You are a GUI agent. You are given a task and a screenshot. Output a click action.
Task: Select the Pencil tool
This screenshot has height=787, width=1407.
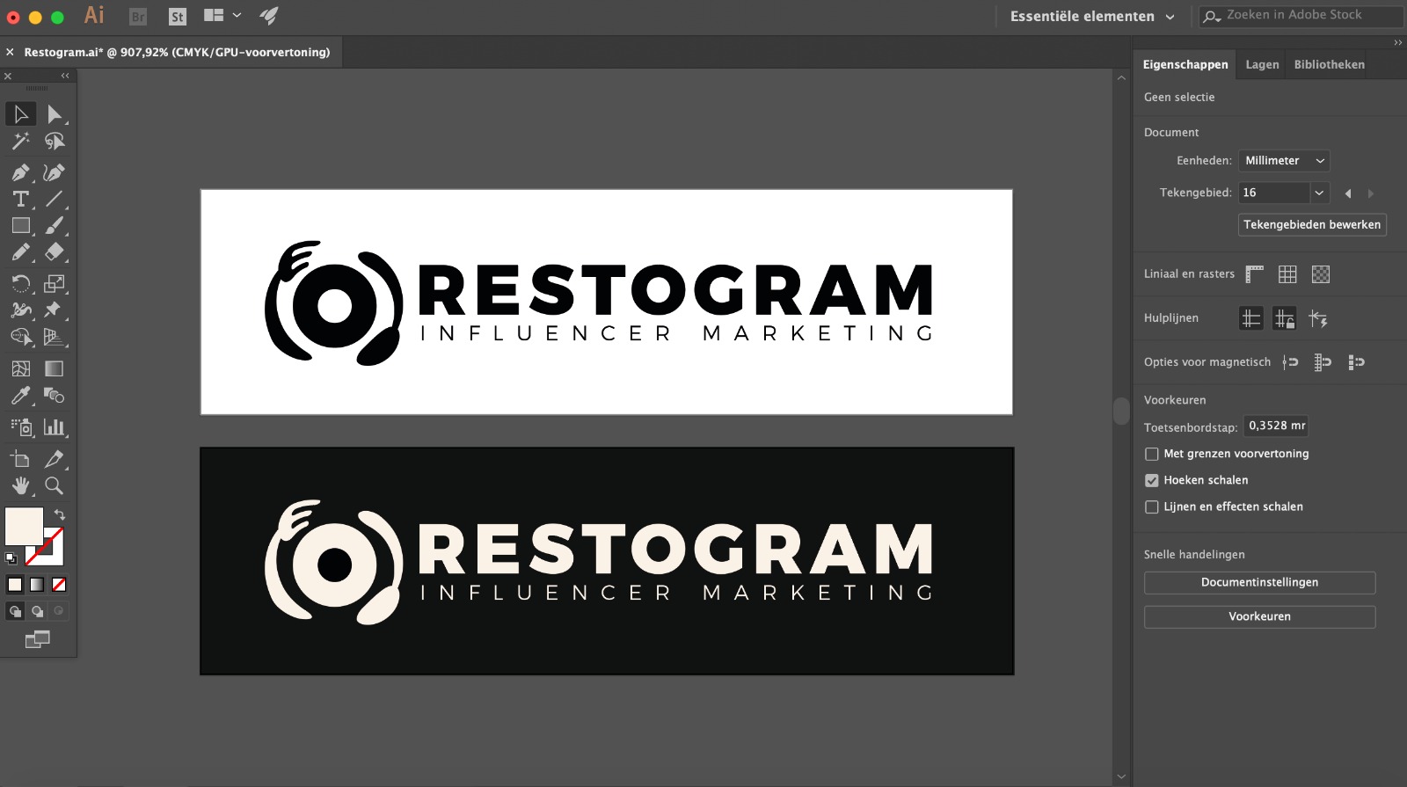tap(21, 252)
